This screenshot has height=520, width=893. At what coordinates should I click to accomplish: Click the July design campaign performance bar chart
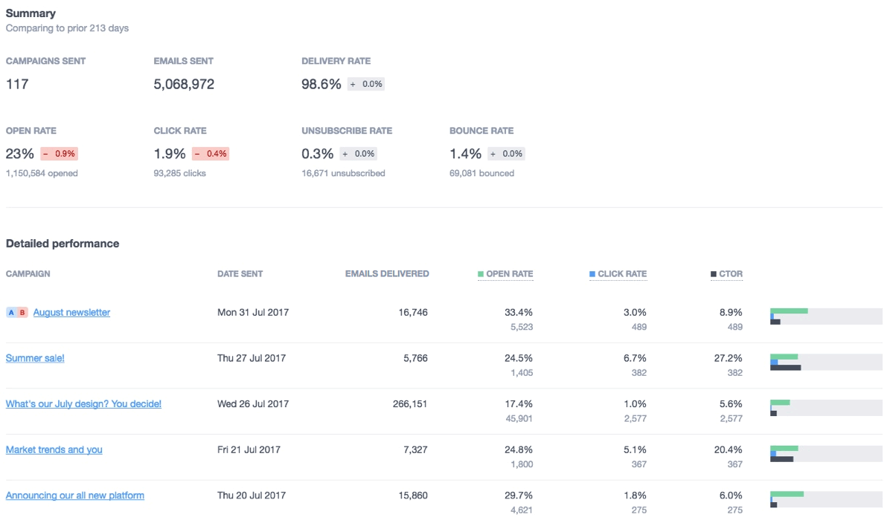pyautogui.click(x=826, y=408)
